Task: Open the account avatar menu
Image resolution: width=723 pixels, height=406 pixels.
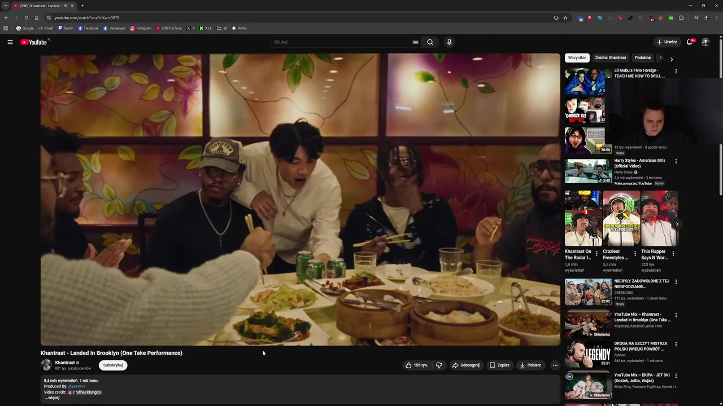Action: (705, 42)
